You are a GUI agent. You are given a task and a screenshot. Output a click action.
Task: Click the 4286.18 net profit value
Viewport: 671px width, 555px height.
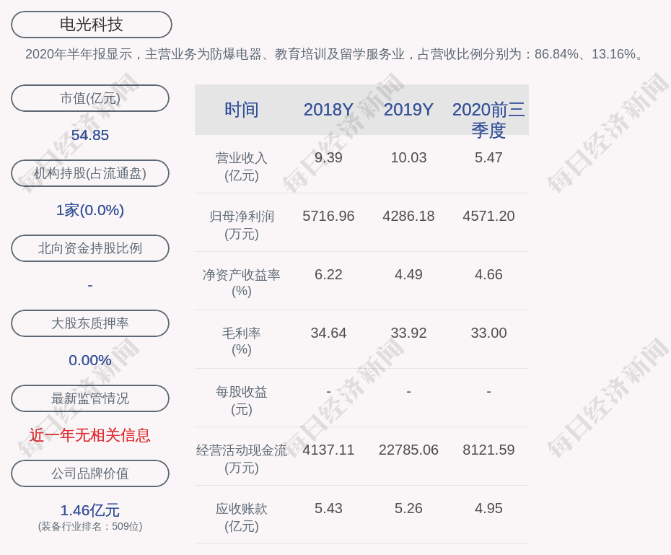tap(408, 216)
